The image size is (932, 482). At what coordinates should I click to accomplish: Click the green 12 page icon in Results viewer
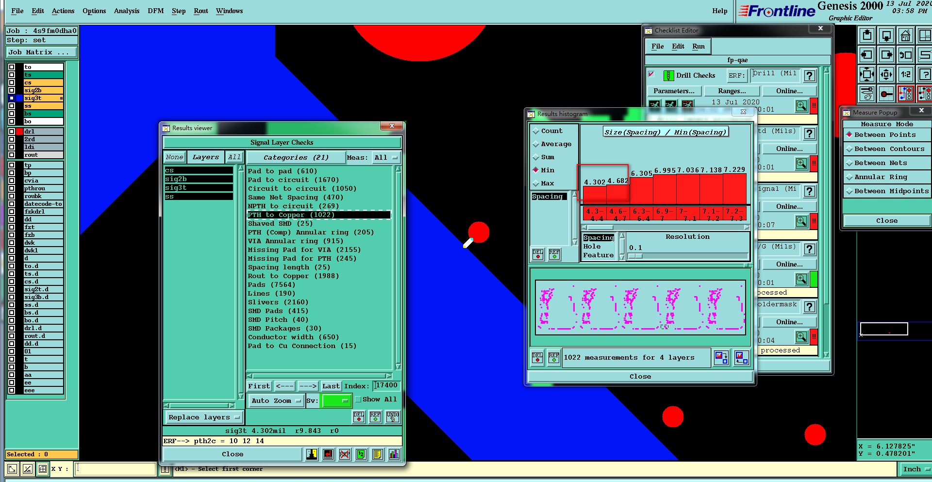(x=361, y=454)
